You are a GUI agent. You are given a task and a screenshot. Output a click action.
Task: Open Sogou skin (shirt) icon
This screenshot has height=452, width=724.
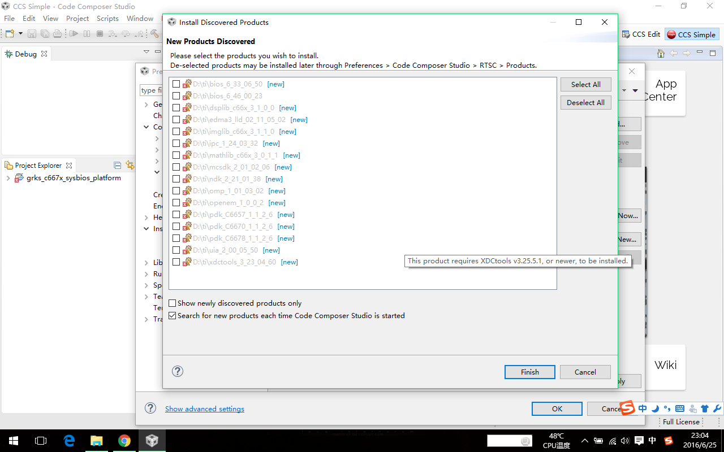point(705,408)
